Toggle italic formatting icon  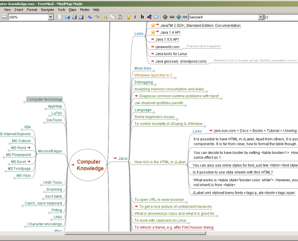pos(135,17)
